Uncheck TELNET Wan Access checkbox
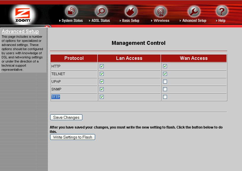The width and height of the screenshot is (242, 171). (165, 74)
